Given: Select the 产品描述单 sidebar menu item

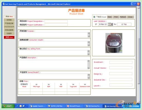Looking at the screenshot, I should 9,23.
